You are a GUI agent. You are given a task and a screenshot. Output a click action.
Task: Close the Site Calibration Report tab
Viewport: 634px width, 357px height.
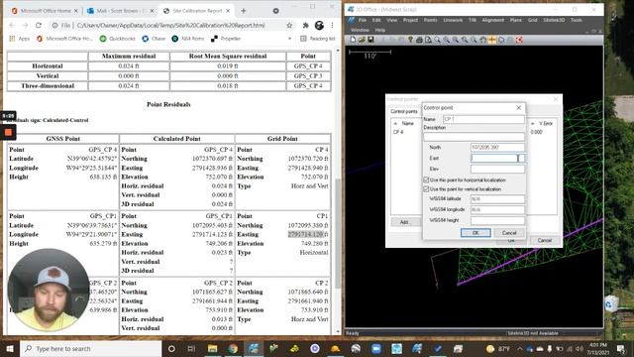tap(228, 11)
